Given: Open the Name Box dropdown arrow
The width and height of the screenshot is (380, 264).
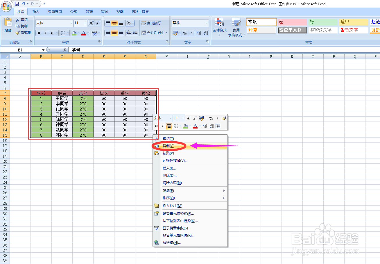Looking at the screenshot, I should (x=44, y=50).
